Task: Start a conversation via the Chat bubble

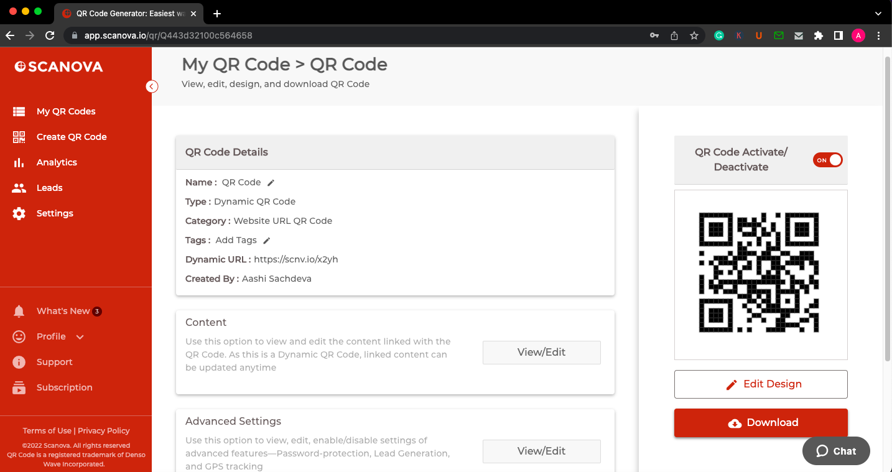Action: coord(836,451)
